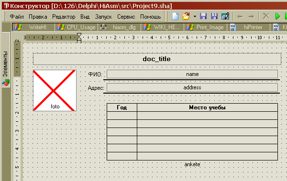Screen dimensions: 287x181
Task: Open project using the folder icon
Action: pyautogui.click(x=186, y=16)
